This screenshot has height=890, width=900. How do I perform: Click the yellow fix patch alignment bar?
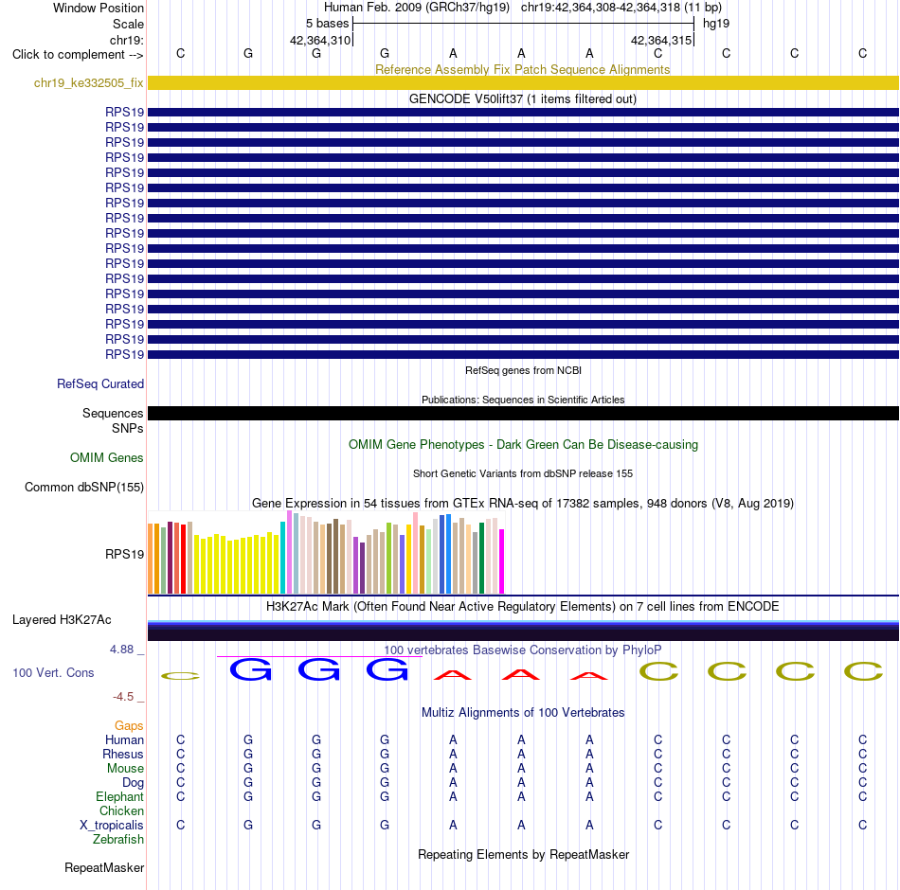[x=523, y=82]
